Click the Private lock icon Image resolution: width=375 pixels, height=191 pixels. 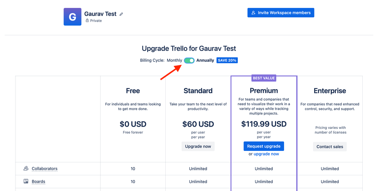(87, 21)
